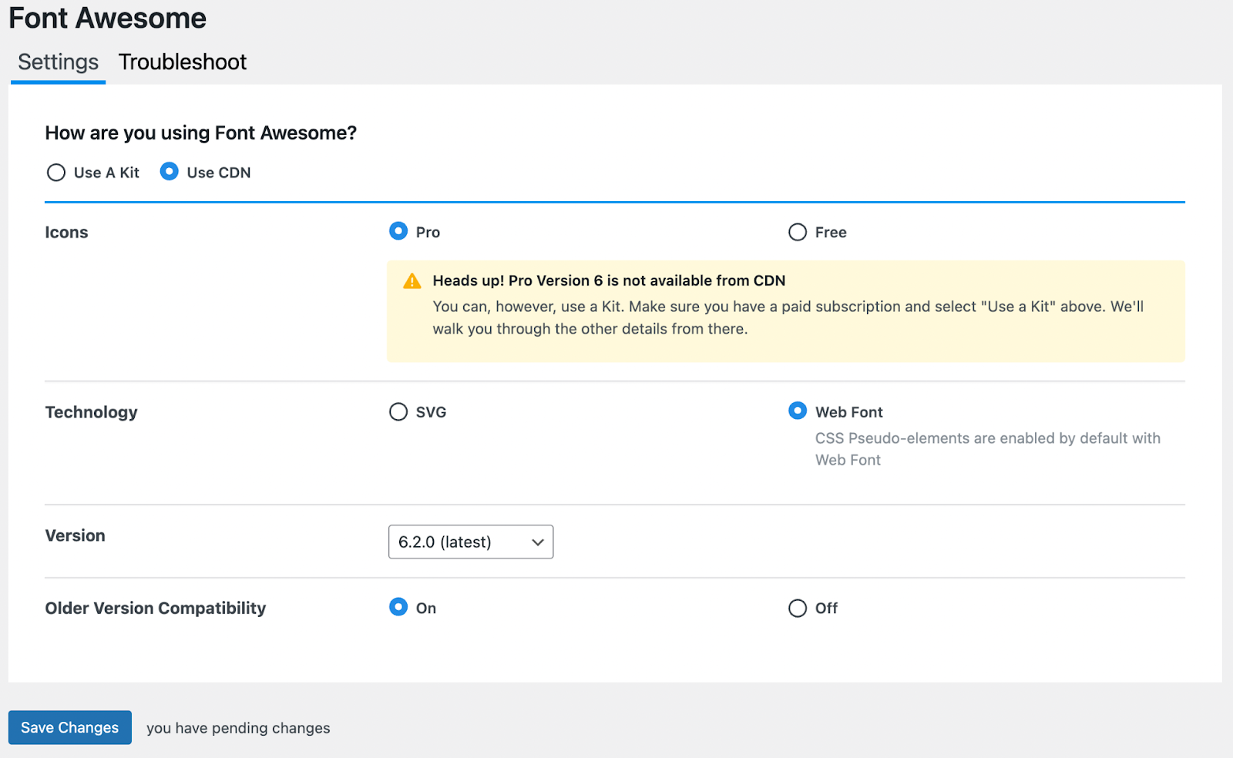Viewport: 1233px width, 758px height.
Task: Click the Save Changes button
Action: [70, 727]
